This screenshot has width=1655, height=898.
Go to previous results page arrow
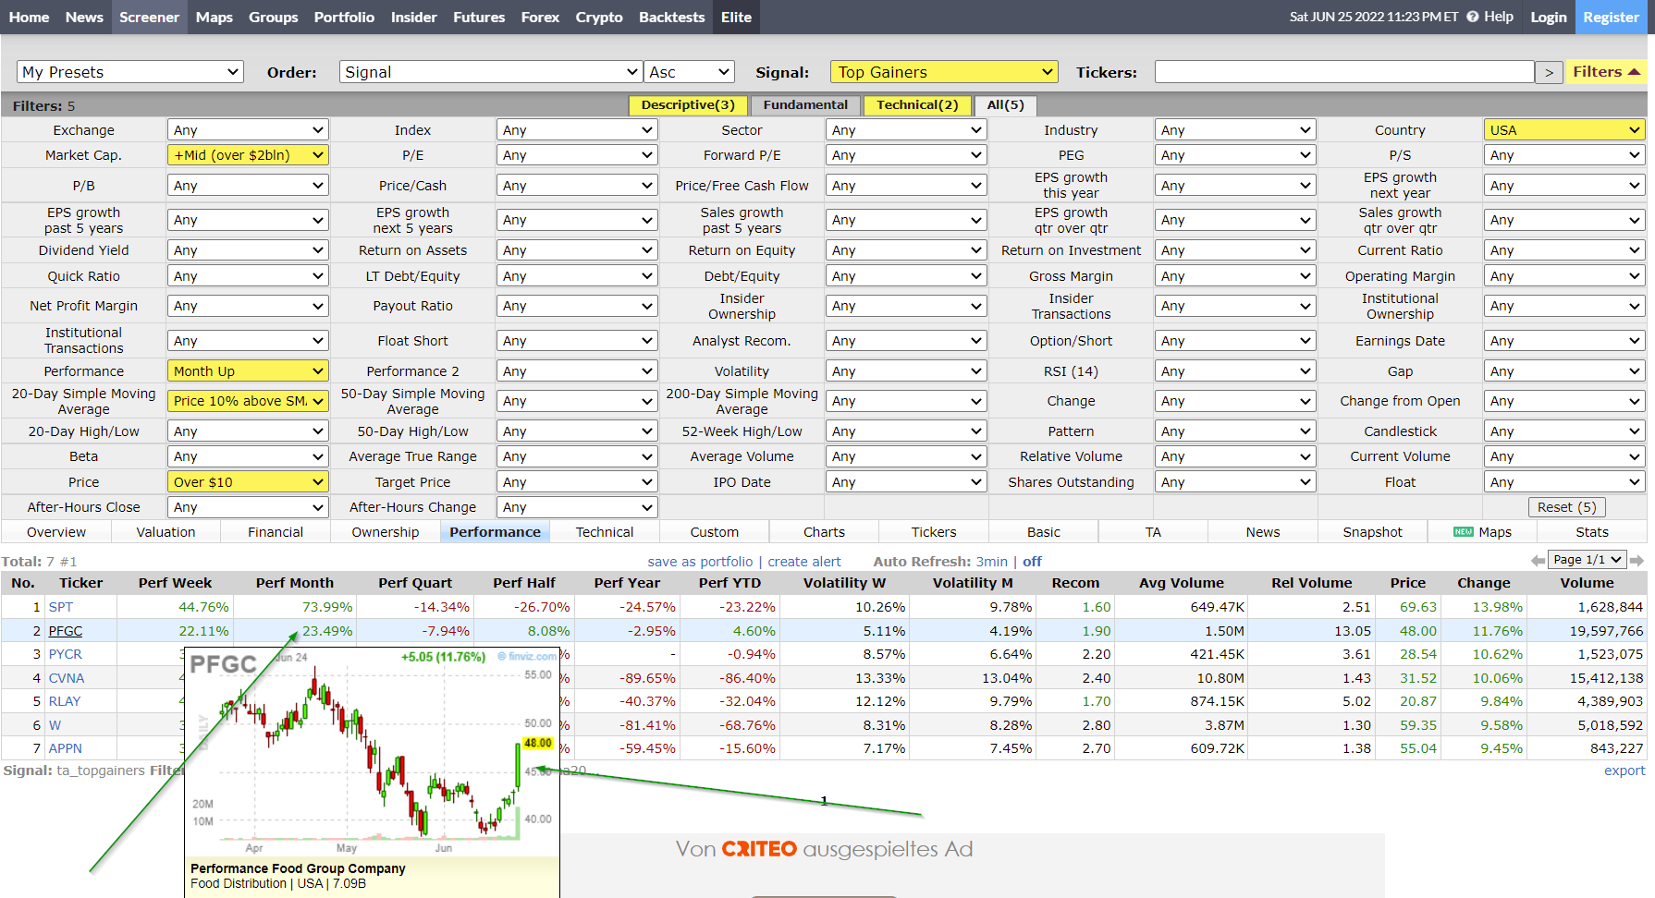click(1539, 560)
